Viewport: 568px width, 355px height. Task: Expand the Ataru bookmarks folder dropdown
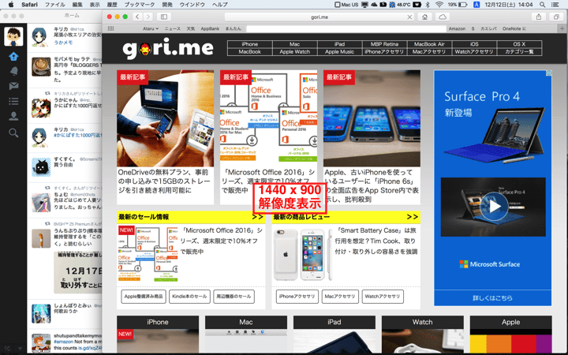click(x=151, y=28)
